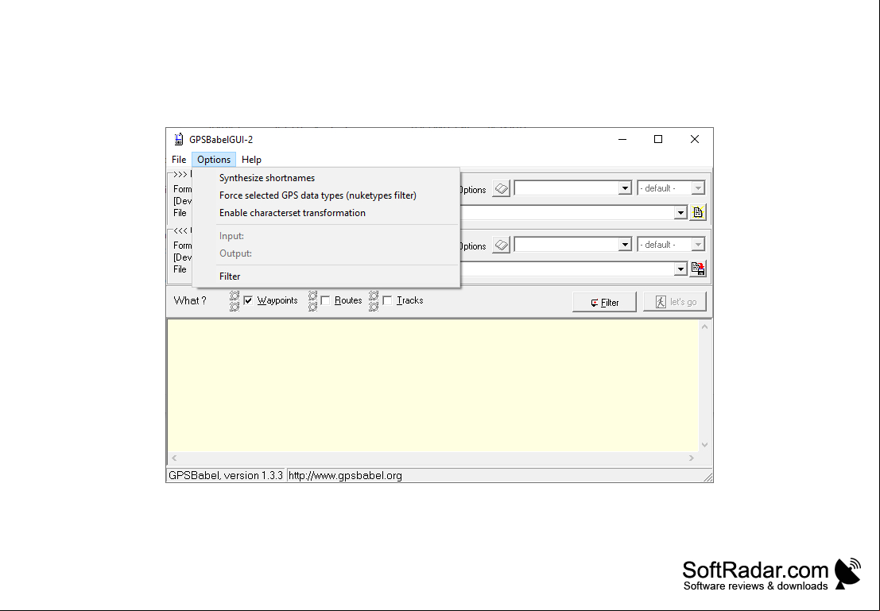Select Enable characterset transformation entry
The image size is (880, 611).
coord(325,213)
